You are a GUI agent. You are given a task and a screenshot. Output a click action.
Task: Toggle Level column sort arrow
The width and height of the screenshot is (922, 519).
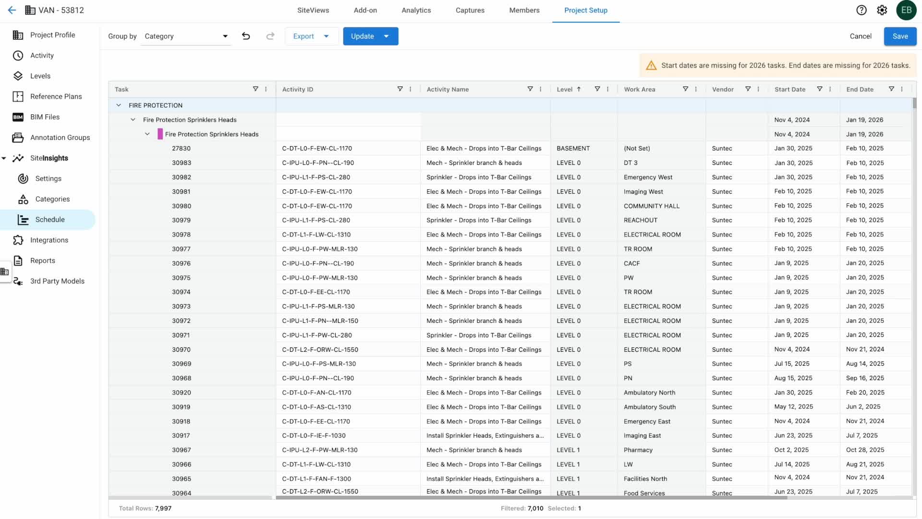pos(579,89)
